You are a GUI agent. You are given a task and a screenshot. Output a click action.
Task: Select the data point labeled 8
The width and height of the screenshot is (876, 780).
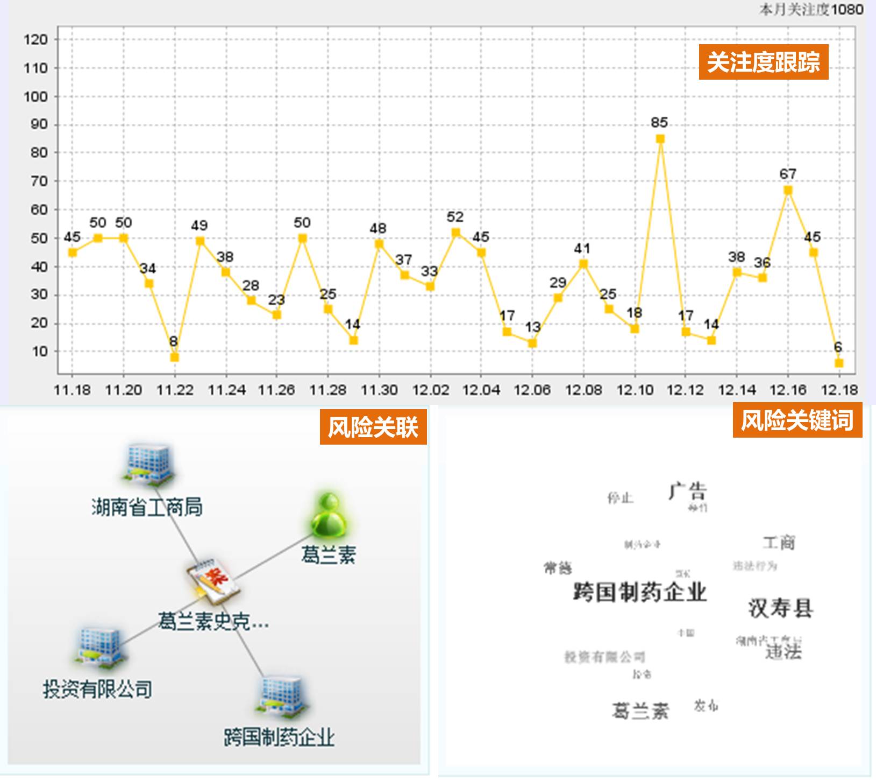click(174, 357)
